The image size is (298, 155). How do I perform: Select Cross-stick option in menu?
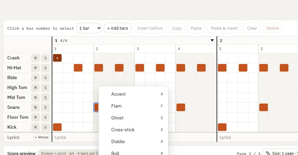(x=133, y=130)
